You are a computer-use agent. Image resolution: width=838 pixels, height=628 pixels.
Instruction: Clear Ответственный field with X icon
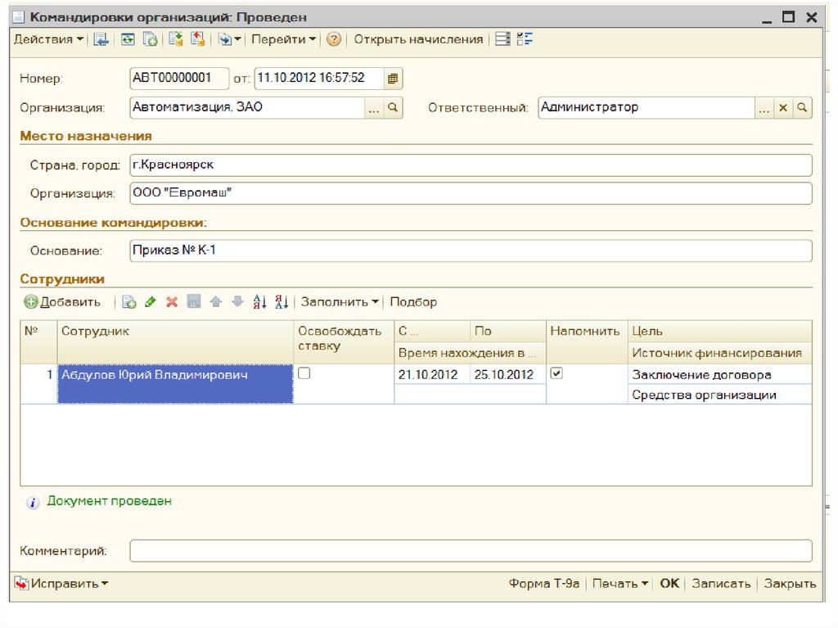783,107
